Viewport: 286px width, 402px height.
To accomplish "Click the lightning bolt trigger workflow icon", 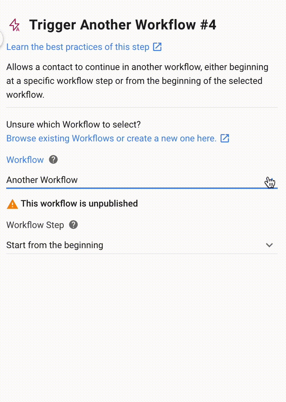I will click(15, 25).
